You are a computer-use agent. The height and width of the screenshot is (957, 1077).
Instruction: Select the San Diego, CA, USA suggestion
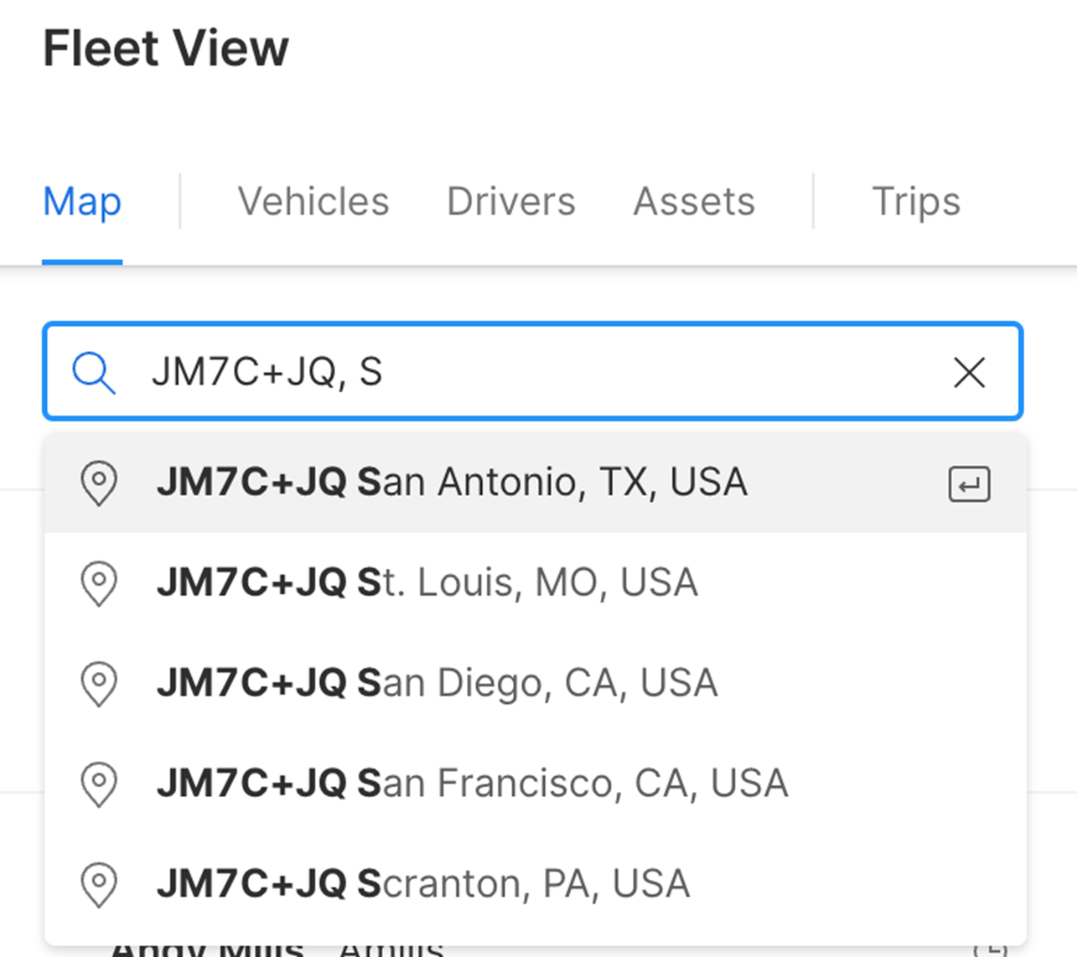pos(536,684)
